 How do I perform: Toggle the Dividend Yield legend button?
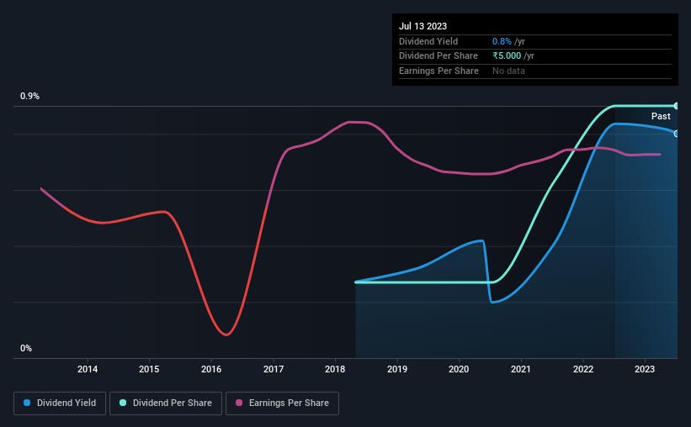point(60,403)
